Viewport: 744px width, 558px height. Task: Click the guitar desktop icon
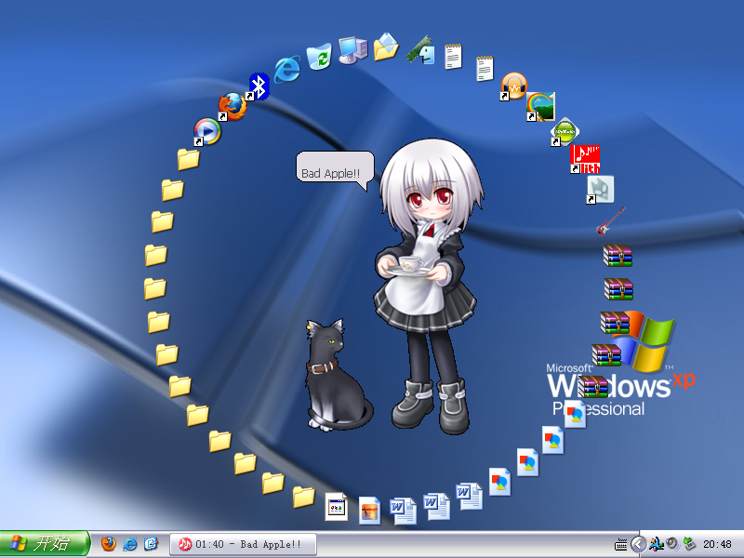pos(611,221)
